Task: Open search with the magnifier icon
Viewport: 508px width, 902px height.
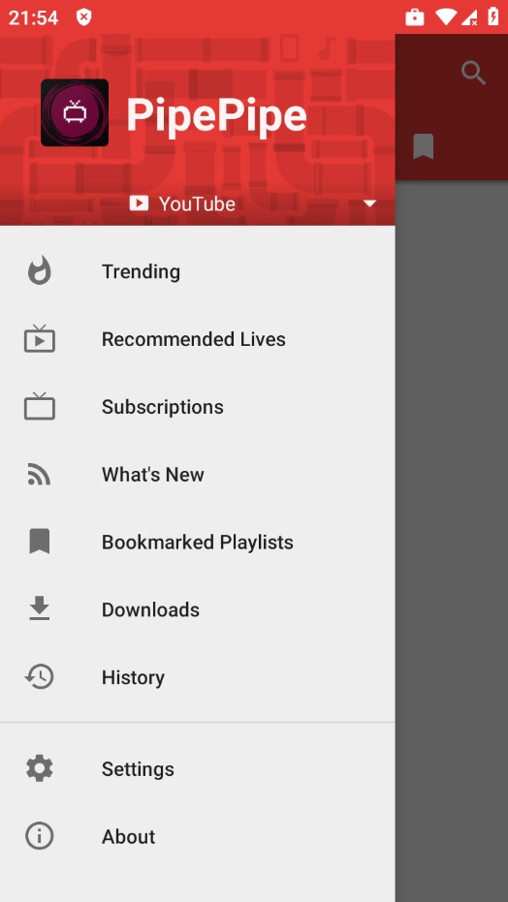Action: [x=473, y=74]
